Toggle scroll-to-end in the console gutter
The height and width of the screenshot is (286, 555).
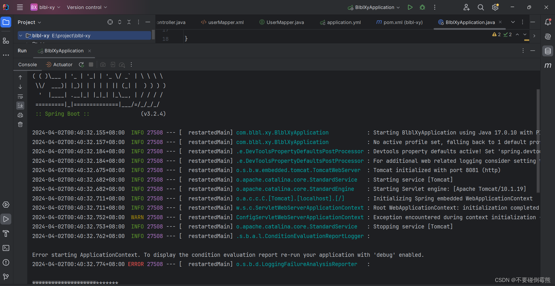(20, 105)
